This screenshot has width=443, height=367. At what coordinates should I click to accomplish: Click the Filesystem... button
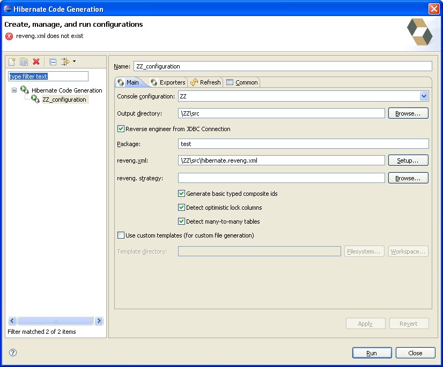[x=364, y=251]
